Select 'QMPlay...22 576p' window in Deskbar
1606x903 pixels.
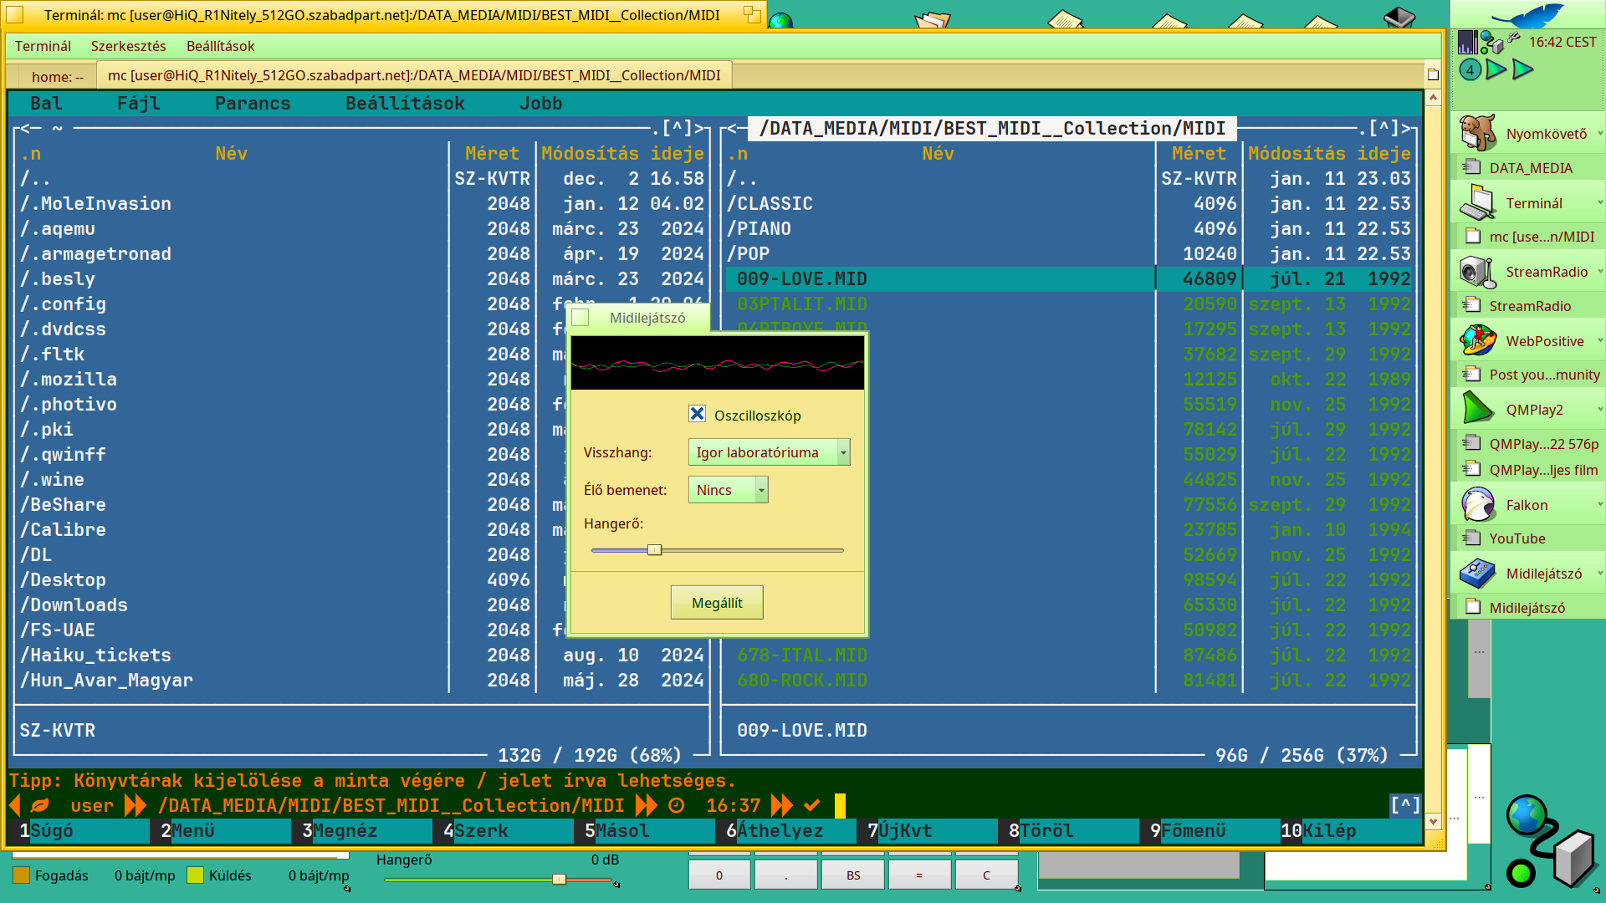click(x=1530, y=444)
